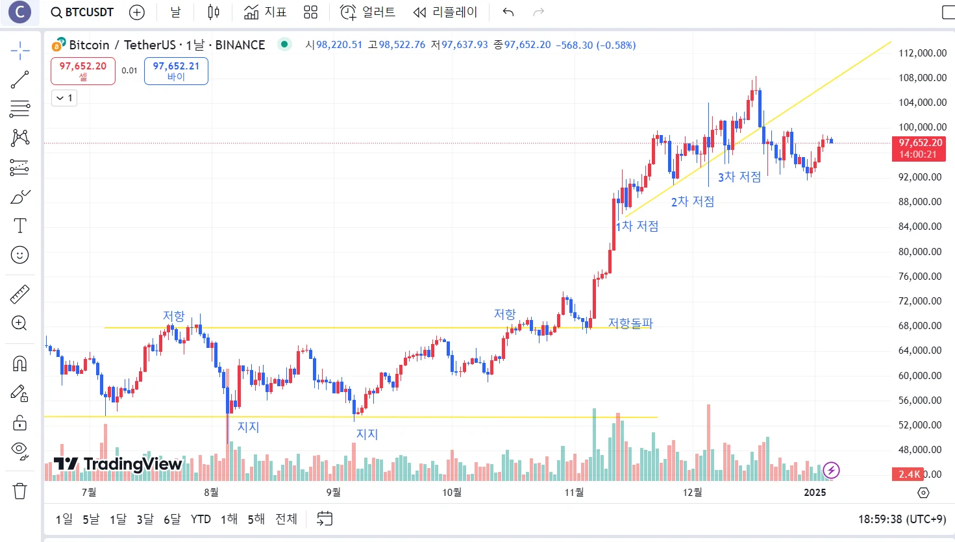Delete all drawings with trash icon

click(20, 491)
